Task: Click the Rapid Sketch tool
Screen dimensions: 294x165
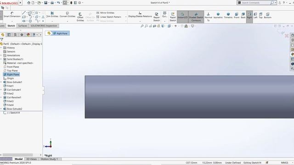Action: click(173, 17)
